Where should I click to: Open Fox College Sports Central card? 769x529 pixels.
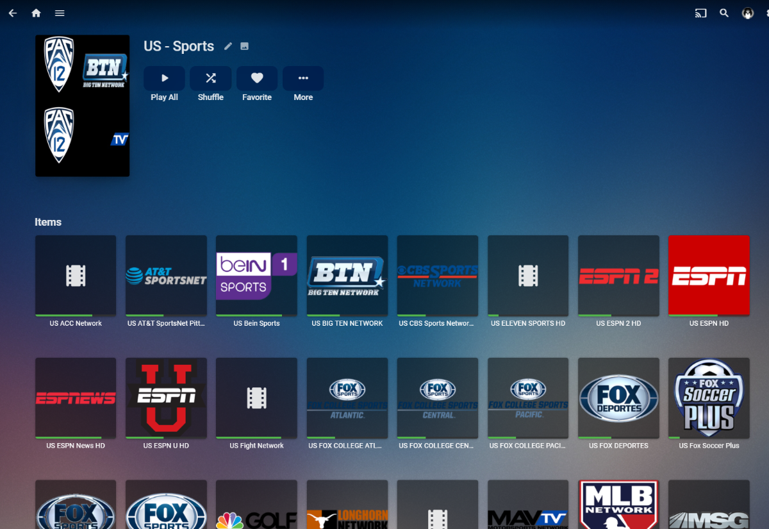point(438,398)
